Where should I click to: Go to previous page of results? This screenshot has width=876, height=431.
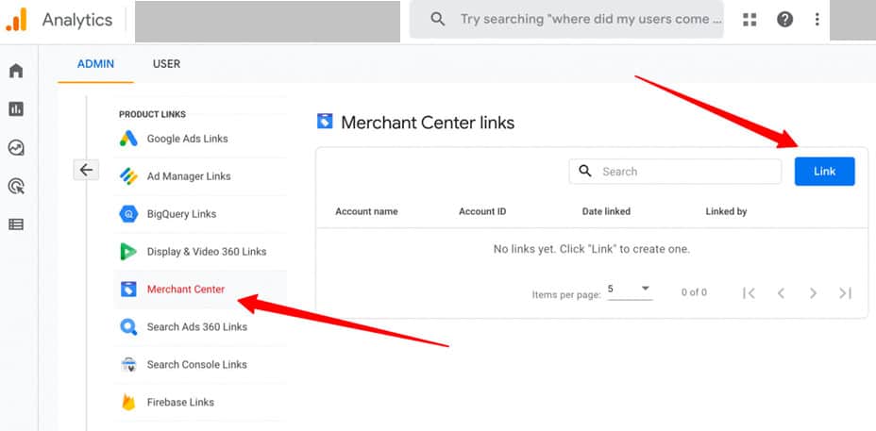pyautogui.click(x=781, y=292)
